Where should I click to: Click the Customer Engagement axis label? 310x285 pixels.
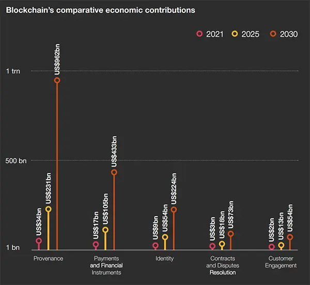pos(281,262)
